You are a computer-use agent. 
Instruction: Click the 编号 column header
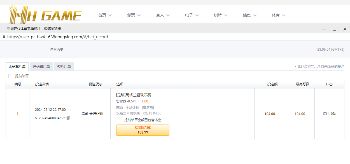(18, 84)
